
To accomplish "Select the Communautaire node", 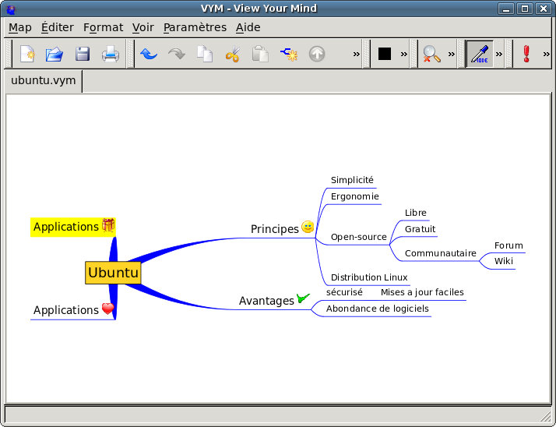I will coord(441,253).
